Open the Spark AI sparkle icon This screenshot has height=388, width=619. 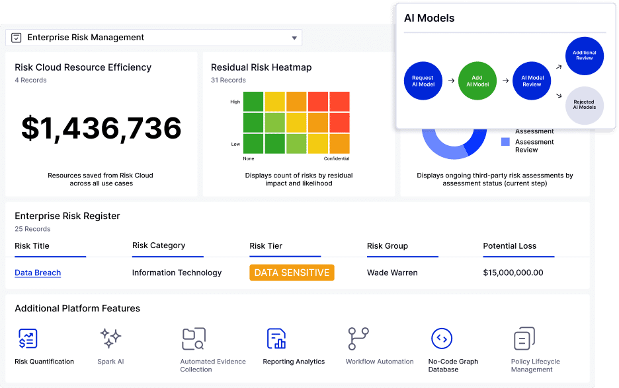click(110, 339)
